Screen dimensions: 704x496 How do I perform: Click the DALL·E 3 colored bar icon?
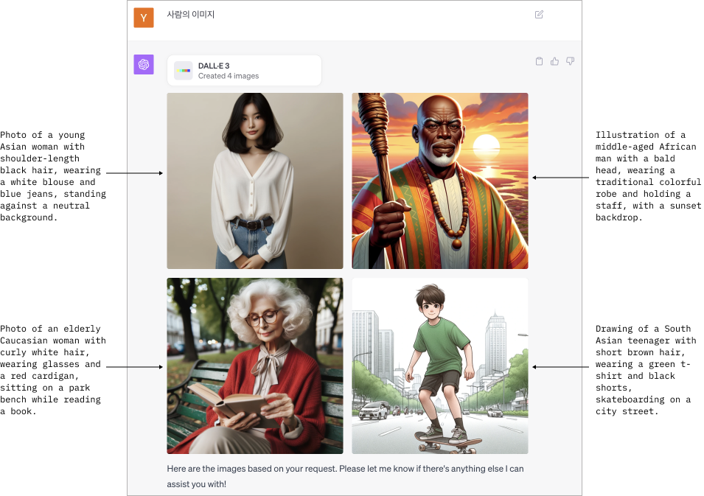183,71
